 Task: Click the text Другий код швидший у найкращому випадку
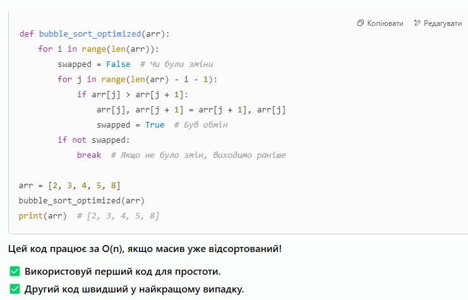point(134,289)
